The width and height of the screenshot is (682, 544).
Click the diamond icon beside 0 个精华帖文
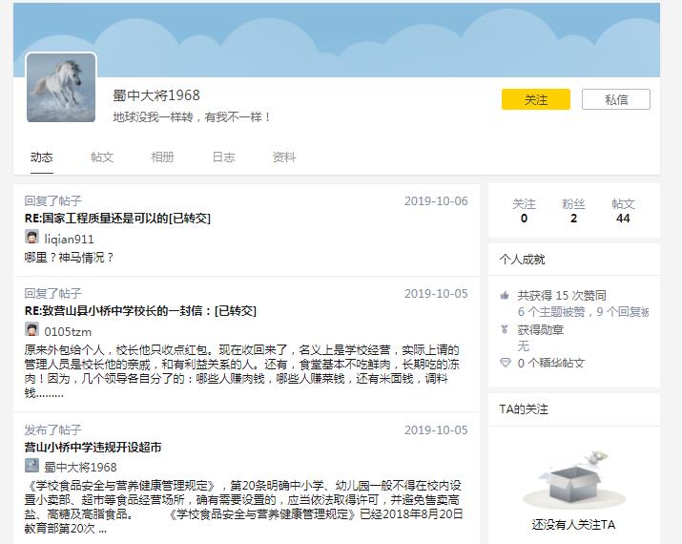pyautogui.click(x=506, y=364)
